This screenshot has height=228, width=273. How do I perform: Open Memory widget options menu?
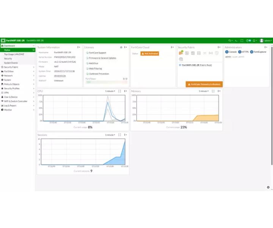tap(219, 91)
